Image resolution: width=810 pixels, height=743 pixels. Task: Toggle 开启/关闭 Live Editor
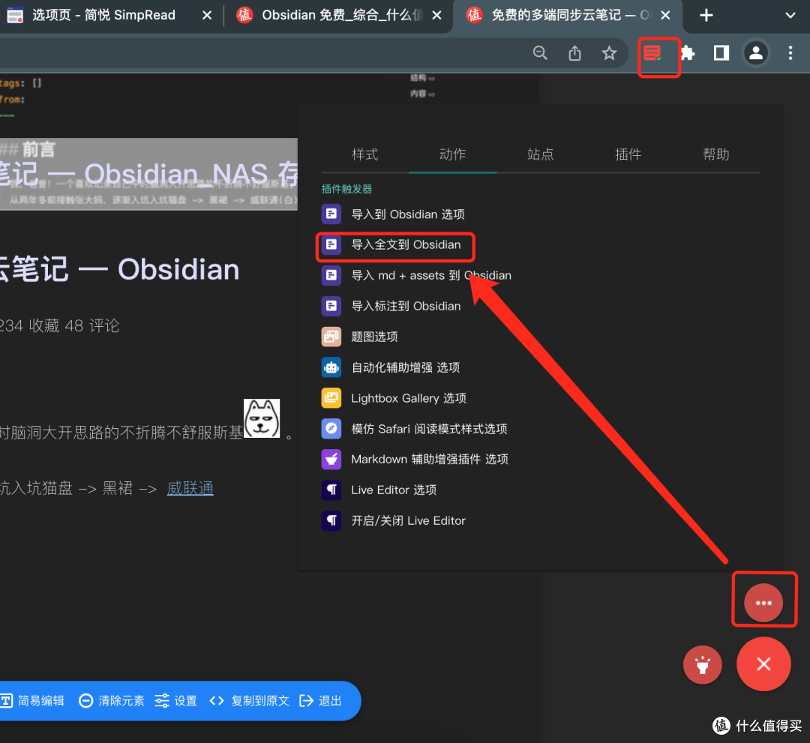[x=408, y=520]
